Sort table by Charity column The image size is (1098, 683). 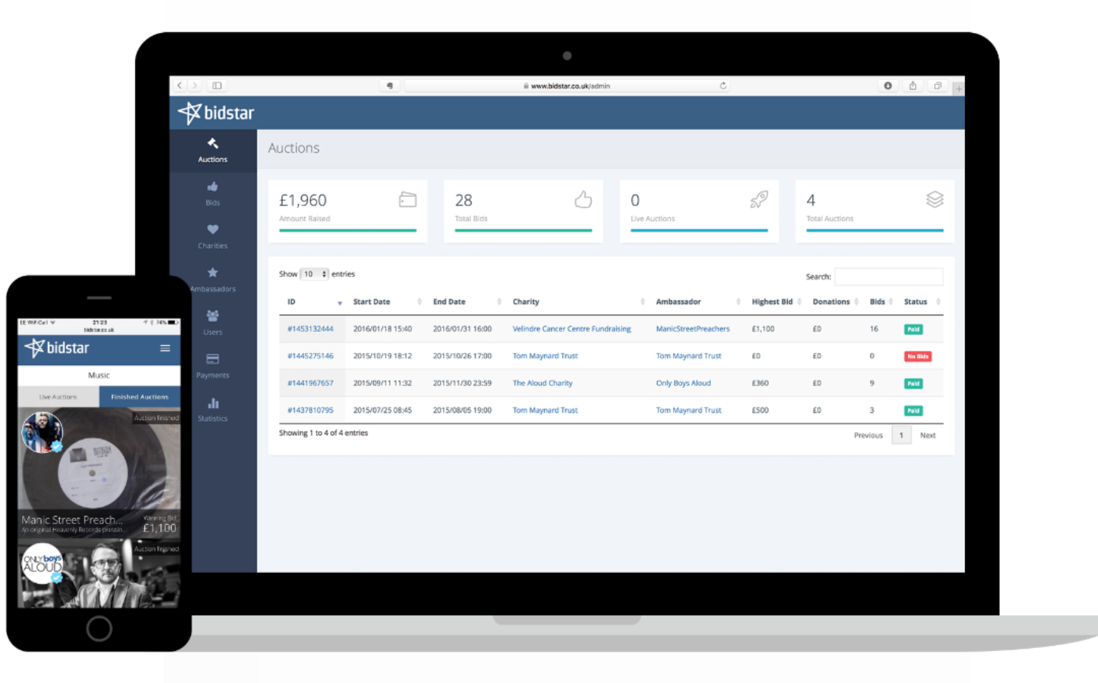(578, 302)
